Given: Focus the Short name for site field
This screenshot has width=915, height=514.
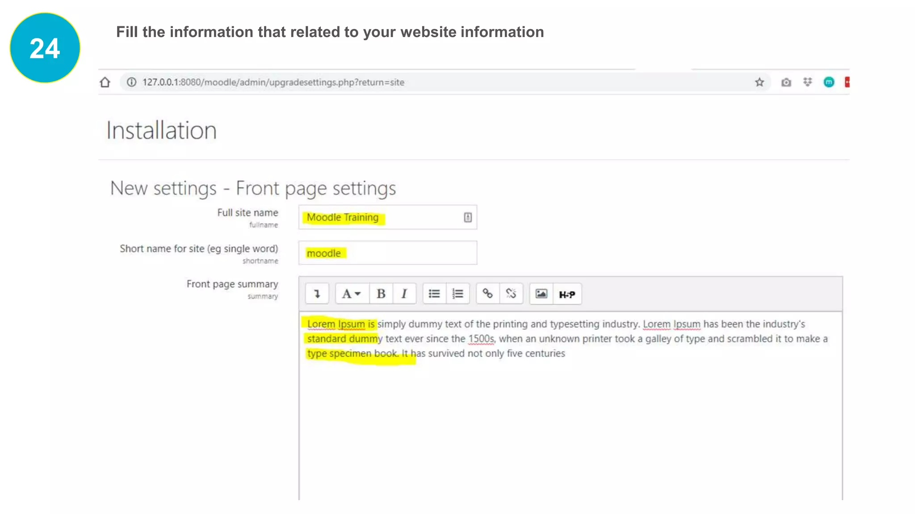Looking at the screenshot, I should point(388,253).
